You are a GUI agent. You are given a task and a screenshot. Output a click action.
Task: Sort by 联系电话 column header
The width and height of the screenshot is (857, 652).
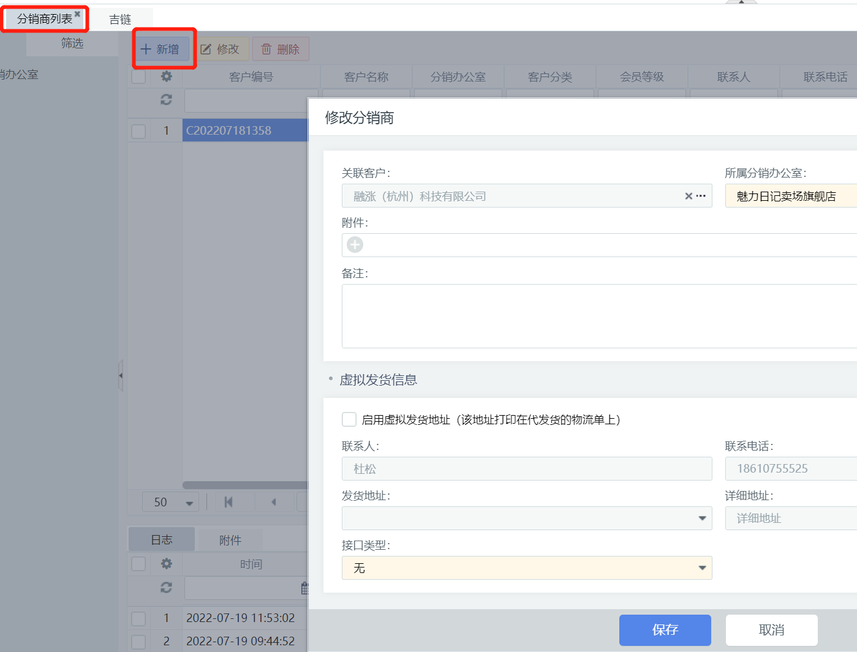click(825, 77)
